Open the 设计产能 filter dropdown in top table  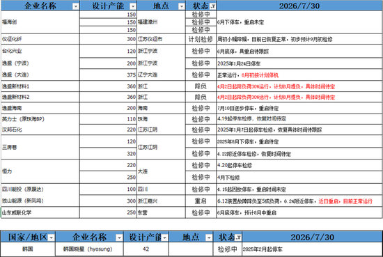pyautogui.click(x=133, y=6)
